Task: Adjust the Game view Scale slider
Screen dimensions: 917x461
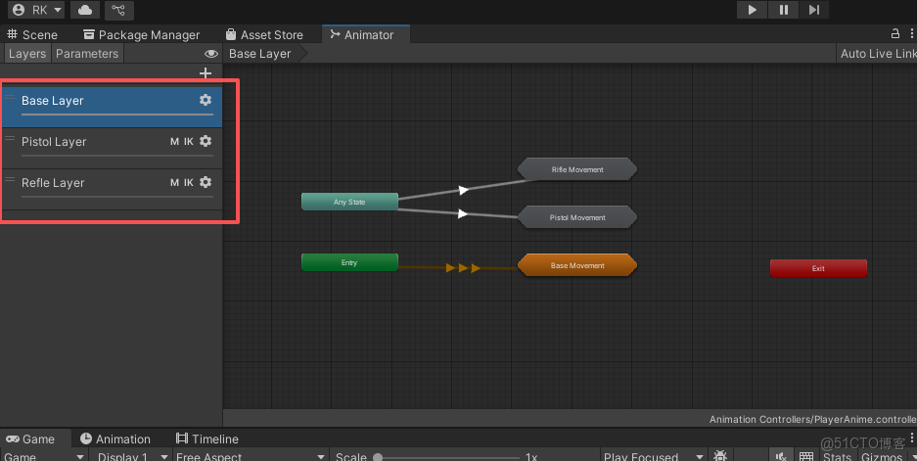Action: (449, 457)
